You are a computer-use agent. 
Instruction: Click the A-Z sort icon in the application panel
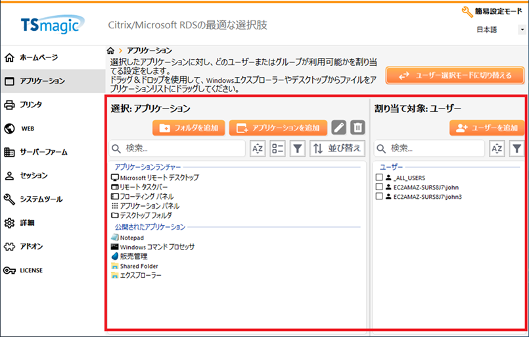click(258, 149)
